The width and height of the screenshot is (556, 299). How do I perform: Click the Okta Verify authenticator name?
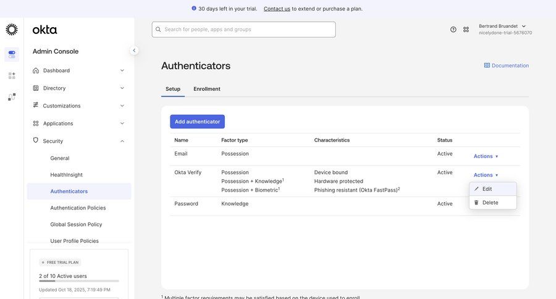[x=188, y=172]
